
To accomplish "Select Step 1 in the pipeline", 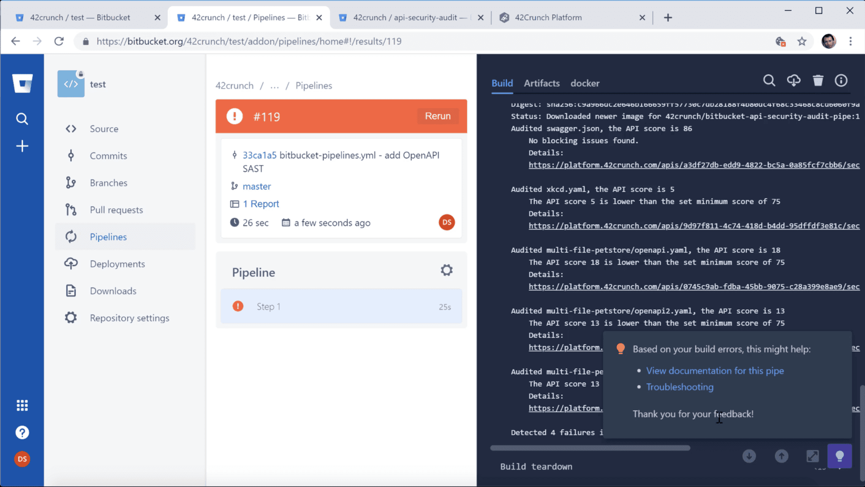I will [341, 306].
